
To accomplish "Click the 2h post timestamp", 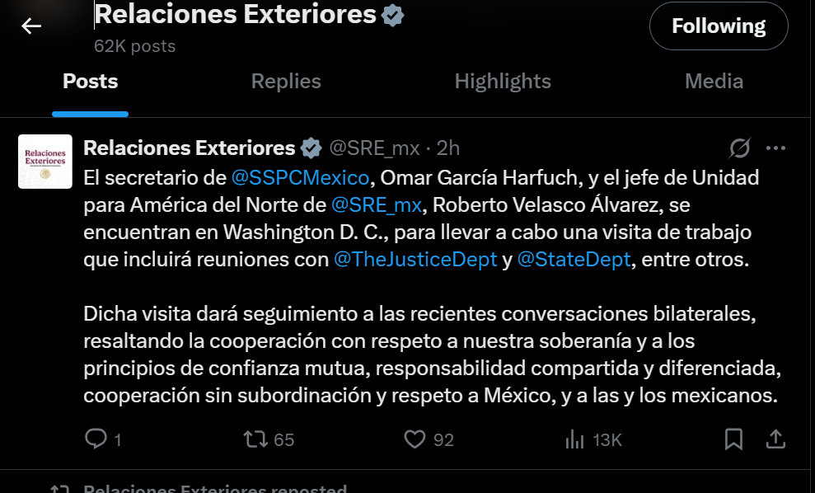I will click(x=447, y=148).
